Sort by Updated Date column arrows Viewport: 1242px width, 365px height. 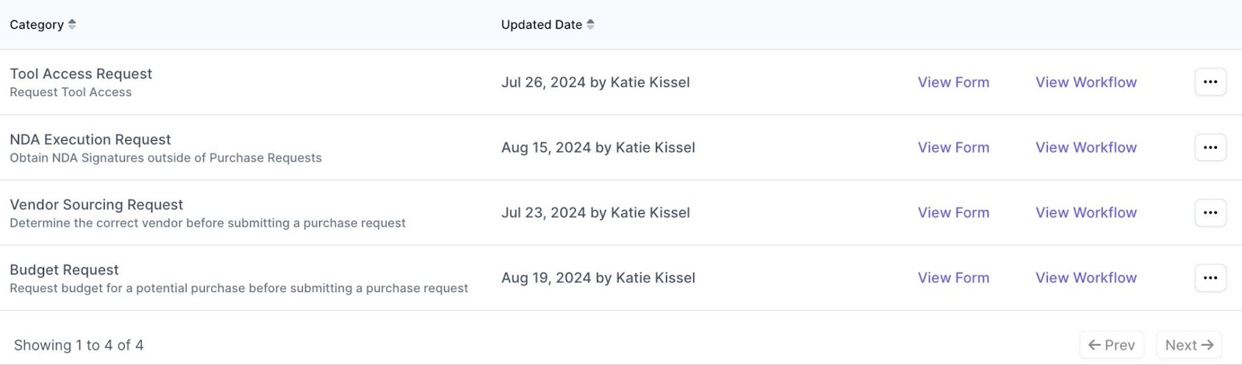click(x=591, y=25)
